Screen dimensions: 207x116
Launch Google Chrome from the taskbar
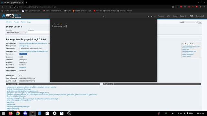click(18, 113)
